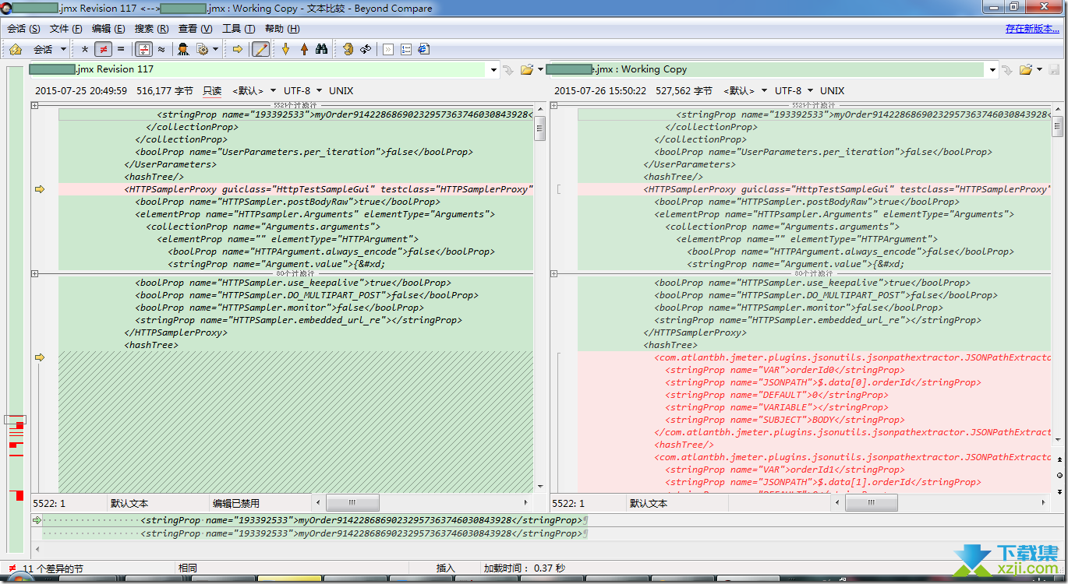Image resolution: width=1068 pixels, height=584 pixels.
Task: Click the arrow icon in line details pane
Action: [37, 520]
